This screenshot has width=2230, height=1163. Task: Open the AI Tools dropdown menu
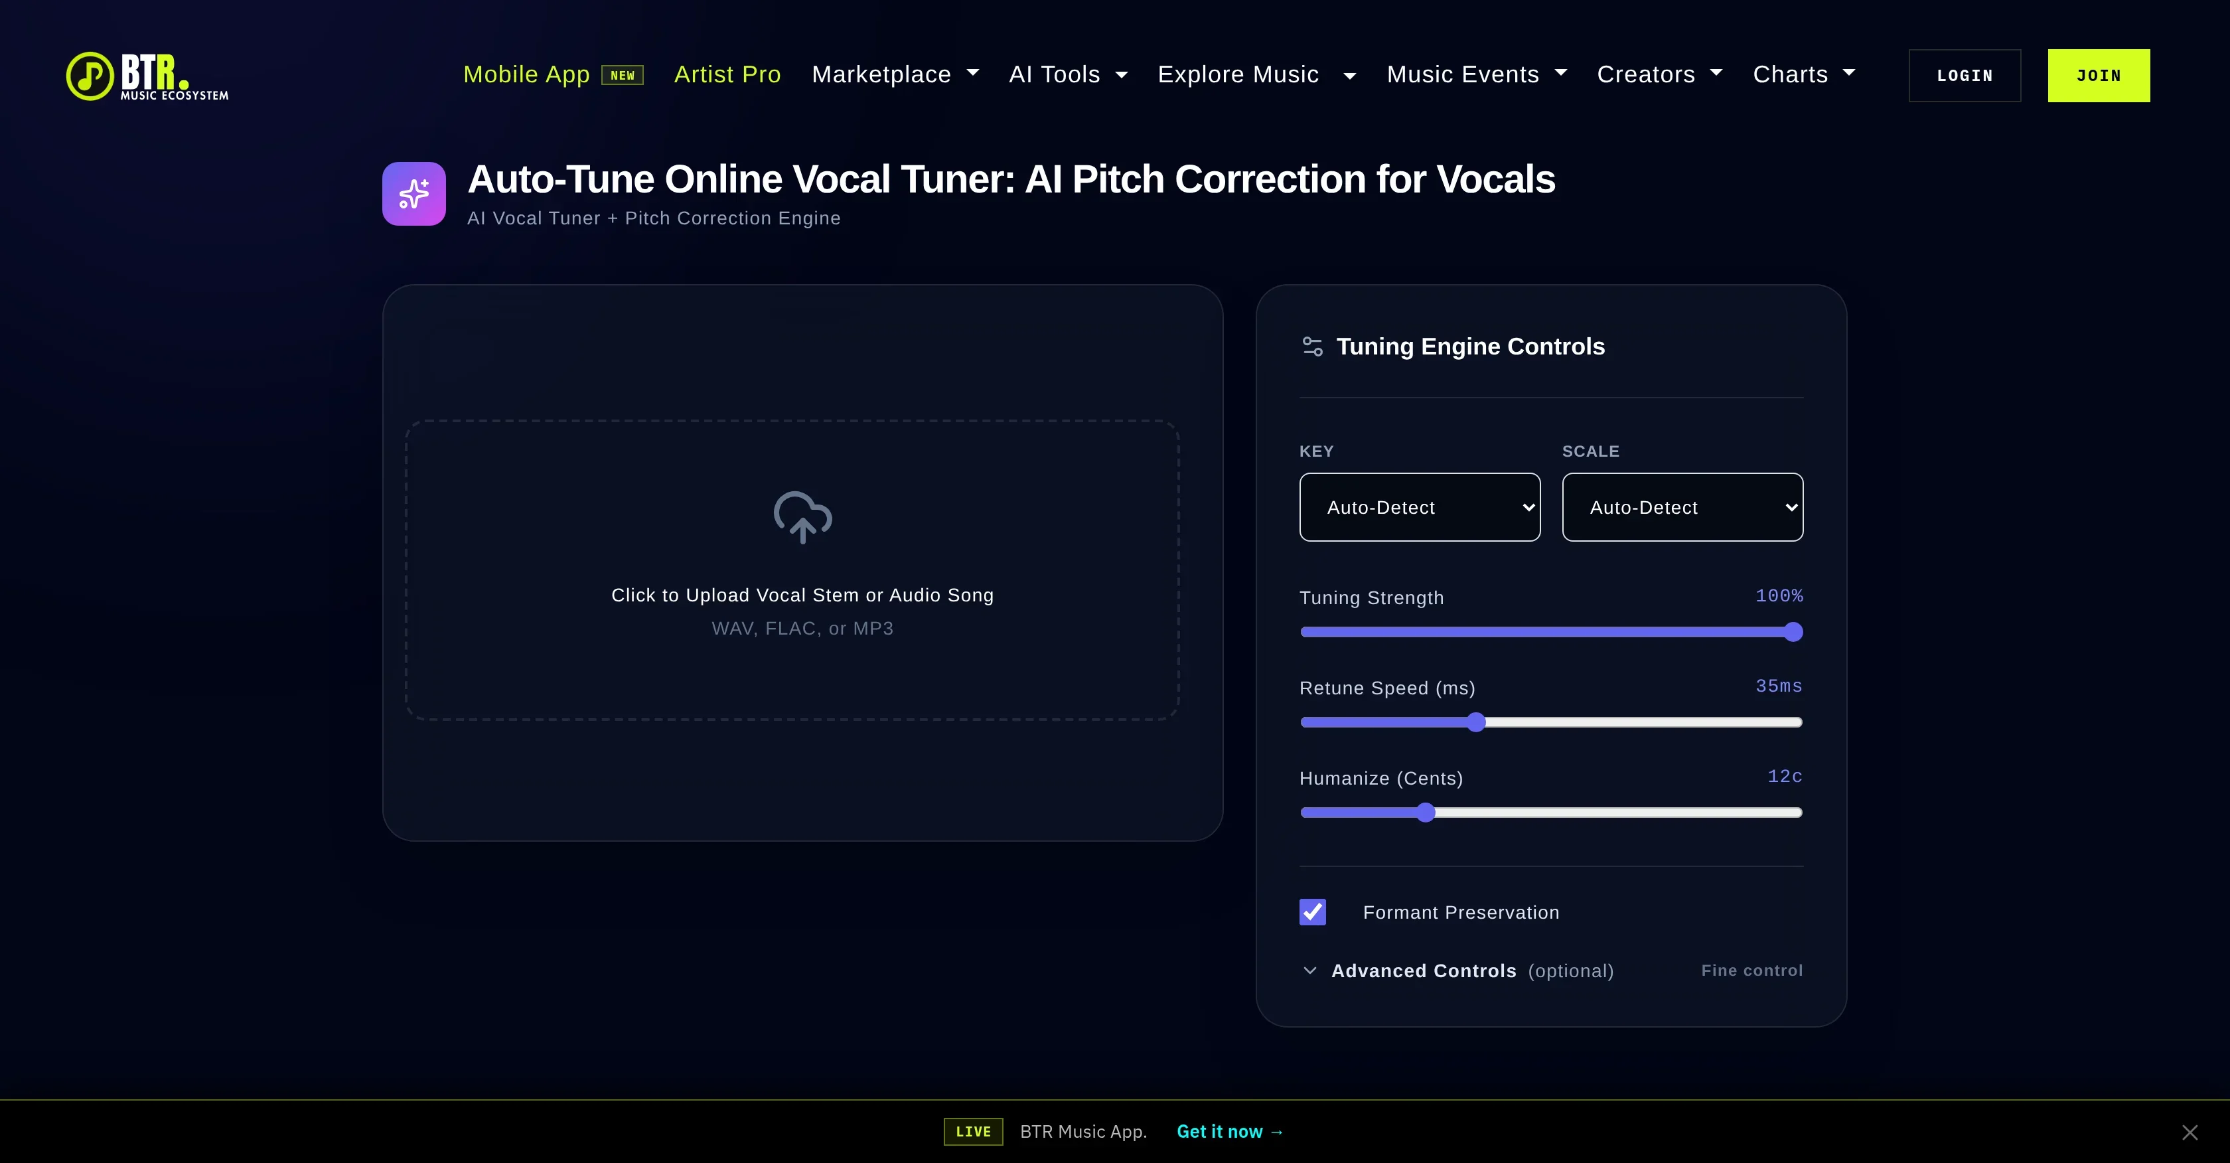click(x=1069, y=74)
